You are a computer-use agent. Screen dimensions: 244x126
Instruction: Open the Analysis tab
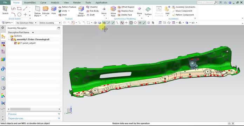(x=55, y=3)
